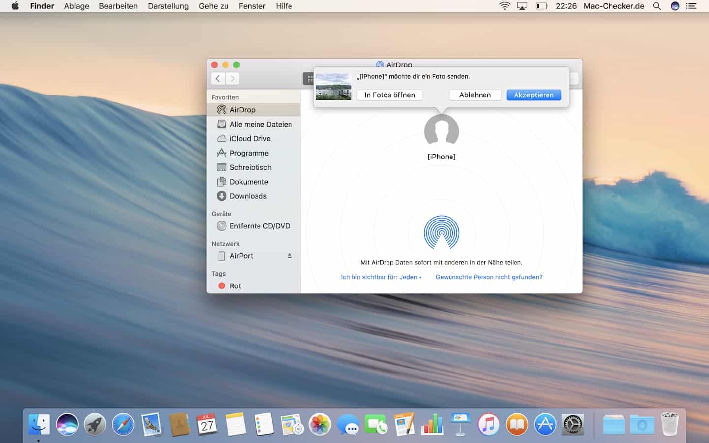Viewport: 709px width, 443px height.
Task: Open Contacts book in the Dock
Action: pyautogui.click(x=179, y=424)
